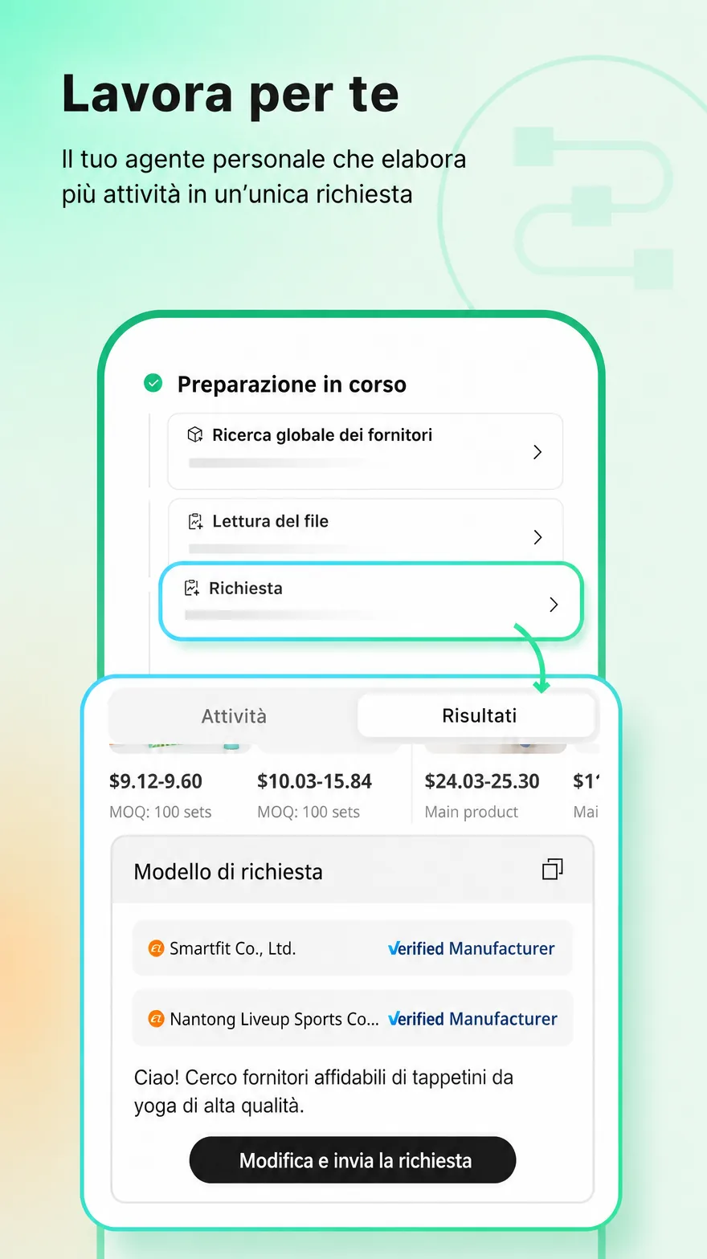The image size is (707, 1259).
Task: Click Verified Manufacturer badge for Nantong Liveup
Action: click(472, 1019)
